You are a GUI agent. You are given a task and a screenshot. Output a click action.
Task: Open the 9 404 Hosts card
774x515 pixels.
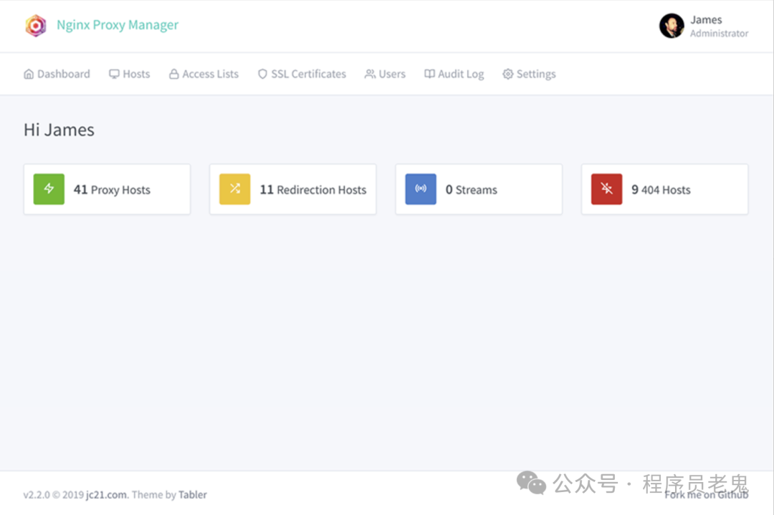click(665, 189)
